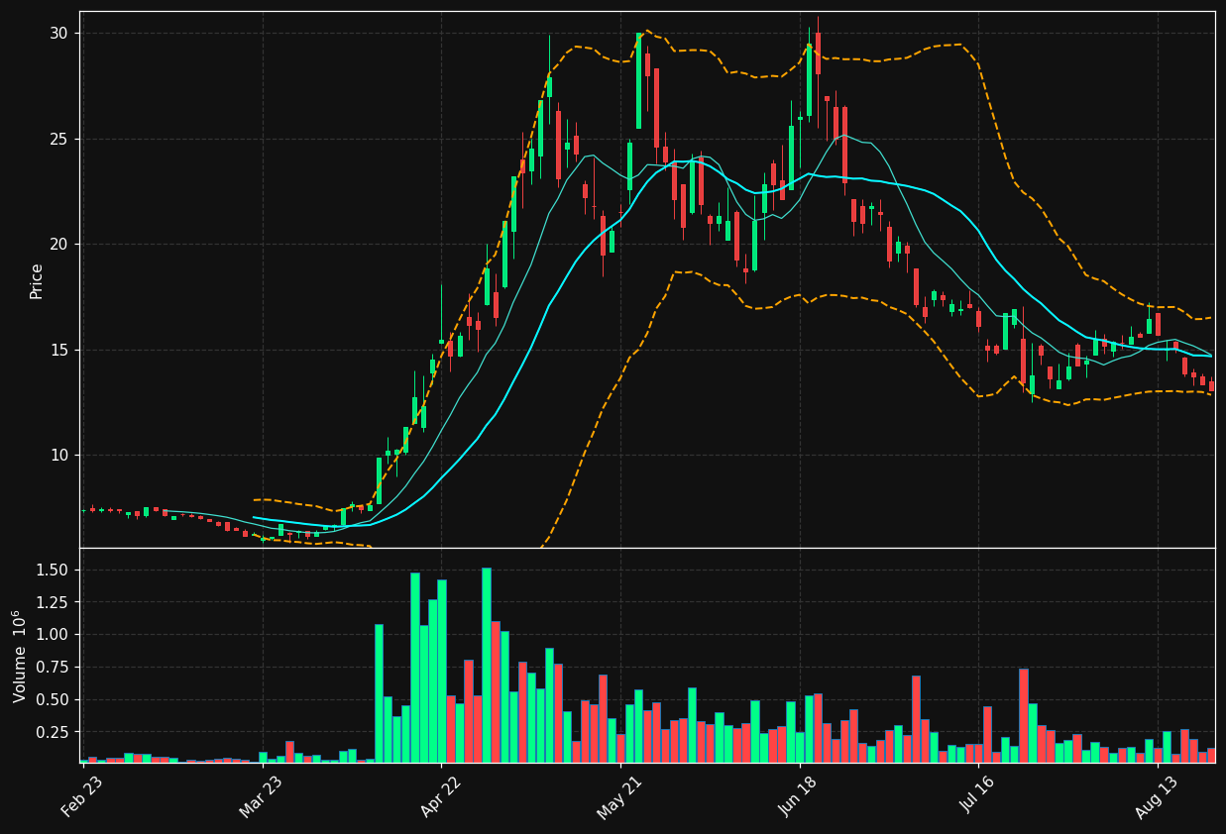Click the volume tick label "0.75"
This screenshot has width=1226, height=834.
54,668
